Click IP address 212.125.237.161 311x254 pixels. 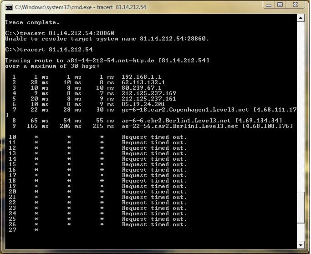(149, 98)
